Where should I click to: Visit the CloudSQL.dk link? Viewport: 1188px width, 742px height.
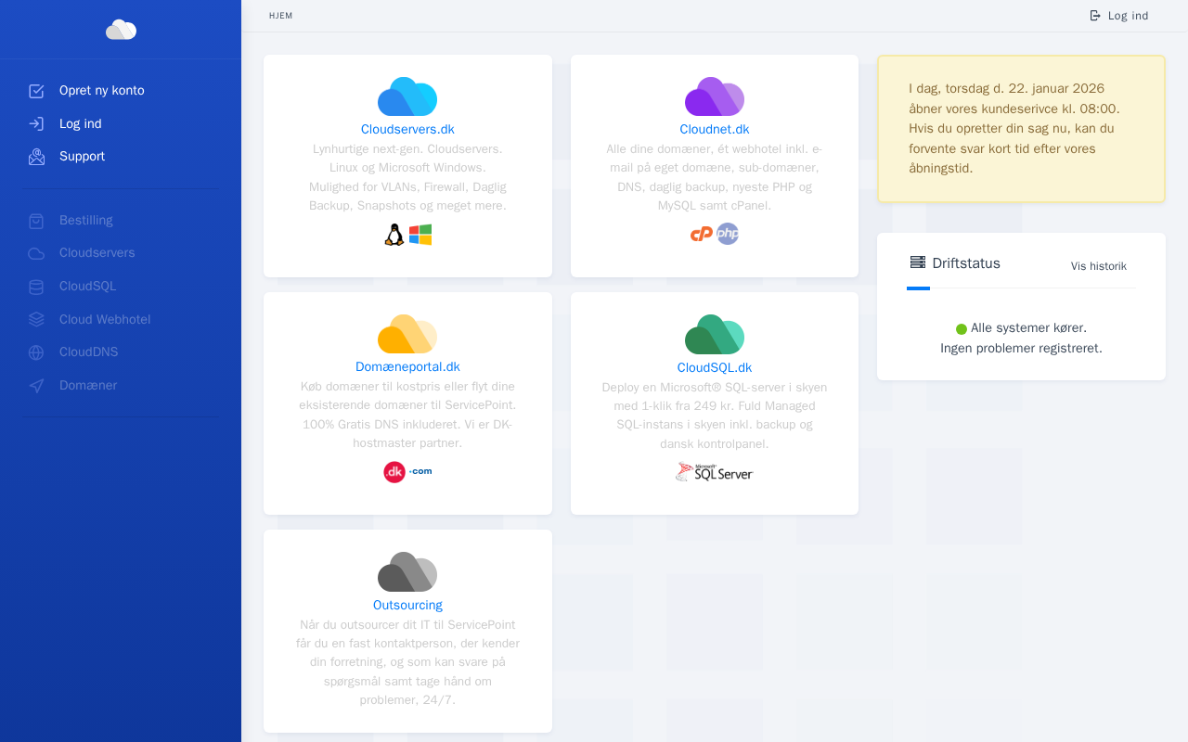pyautogui.click(x=715, y=368)
